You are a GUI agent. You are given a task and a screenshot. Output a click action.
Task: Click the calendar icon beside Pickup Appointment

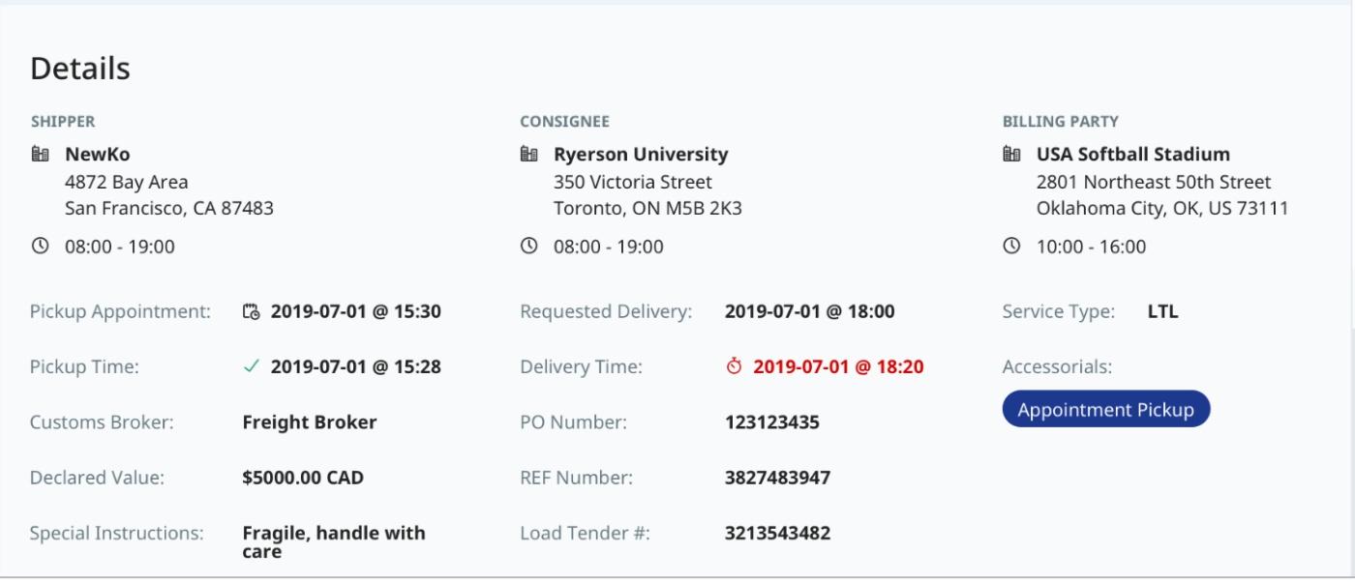click(x=251, y=311)
